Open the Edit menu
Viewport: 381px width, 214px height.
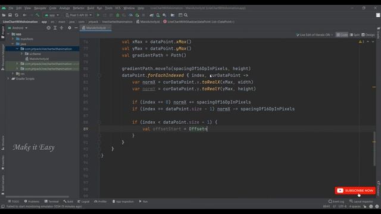18,8
